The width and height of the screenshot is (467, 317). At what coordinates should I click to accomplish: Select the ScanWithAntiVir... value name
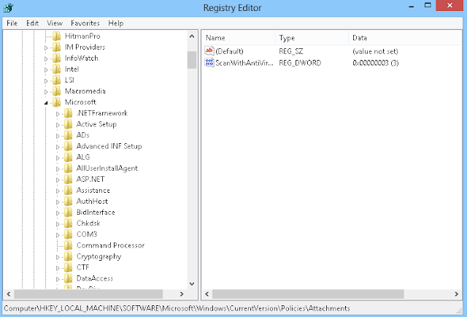244,63
